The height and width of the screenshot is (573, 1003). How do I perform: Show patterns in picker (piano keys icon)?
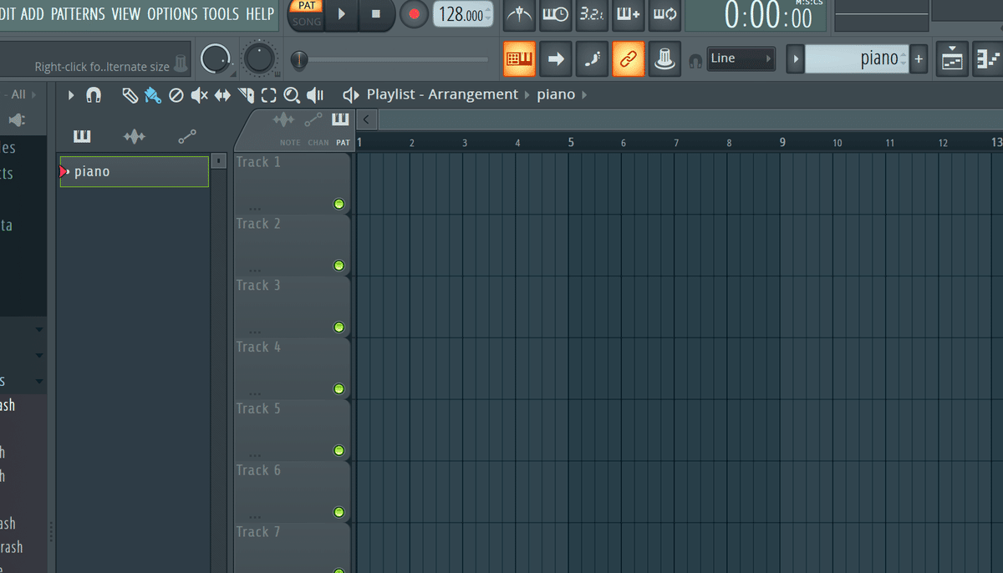pos(82,136)
